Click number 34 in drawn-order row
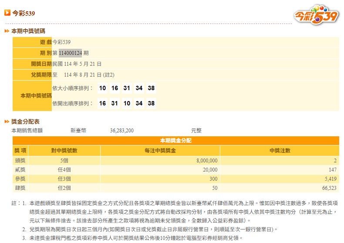 139,103
